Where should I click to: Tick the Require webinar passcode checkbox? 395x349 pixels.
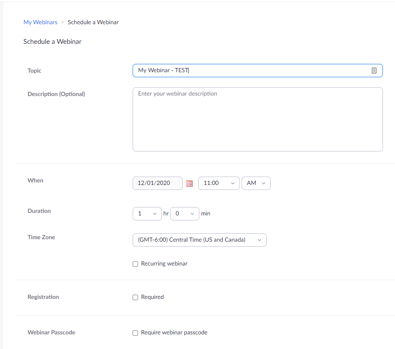pos(135,333)
